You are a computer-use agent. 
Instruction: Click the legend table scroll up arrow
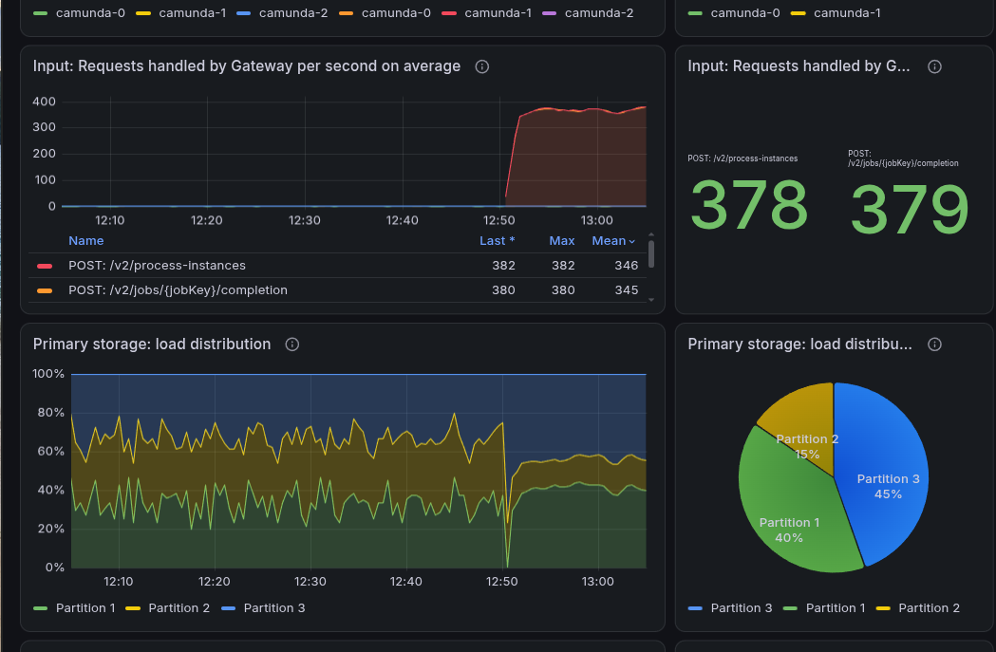click(651, 235)
